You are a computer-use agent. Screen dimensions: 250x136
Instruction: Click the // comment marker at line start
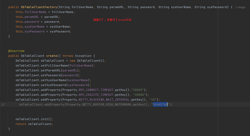coord(3,105)
